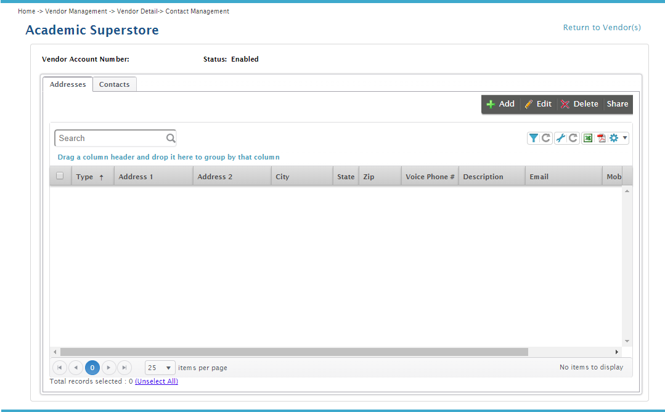Expand the gear settings dropdown arrow
Image resolution: width=665 pixels, height=412 pixels.
625,138
